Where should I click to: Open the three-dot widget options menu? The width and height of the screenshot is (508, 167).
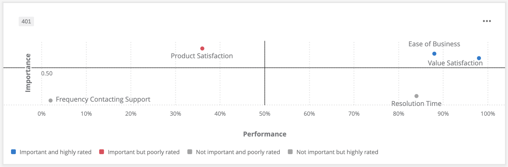pyautogui.click(x=487, y=21)
